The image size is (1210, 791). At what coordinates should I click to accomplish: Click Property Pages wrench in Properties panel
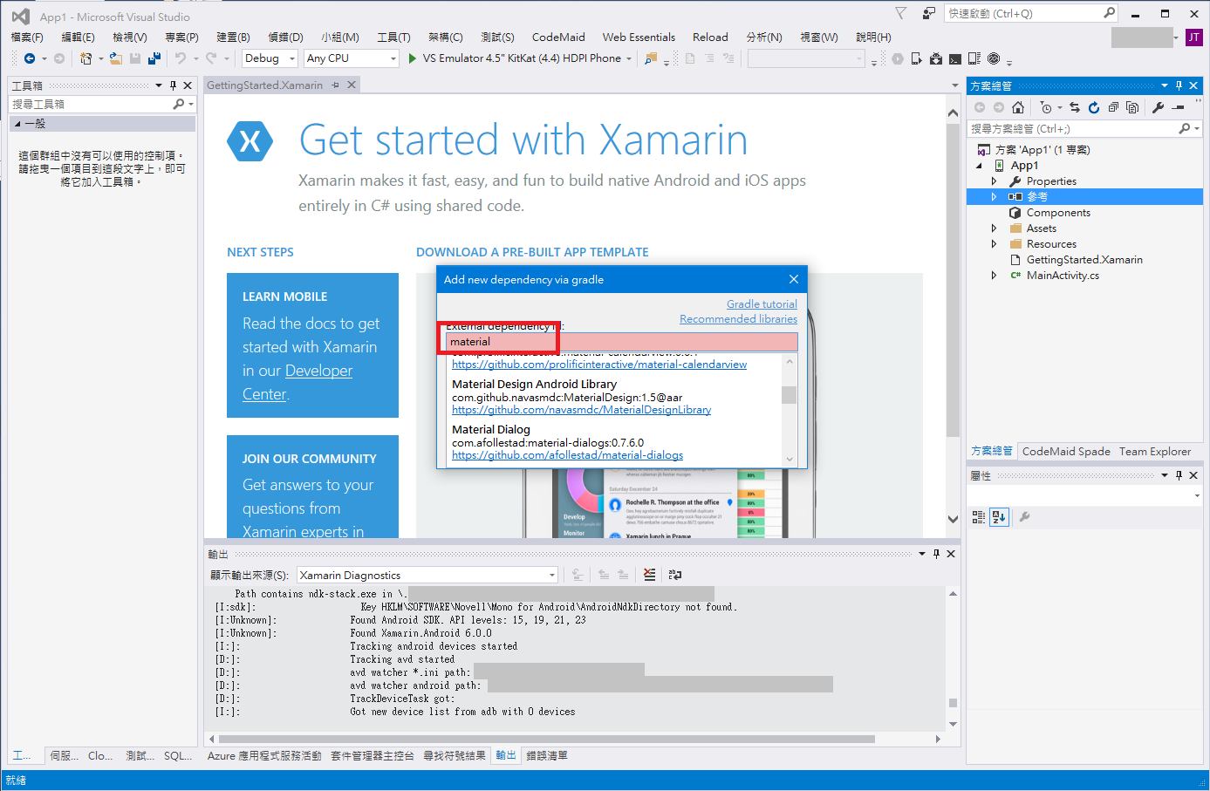(x=1025, y=517)
